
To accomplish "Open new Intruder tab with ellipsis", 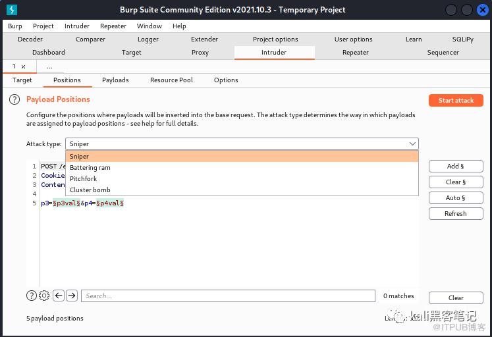I will [49, 66].
